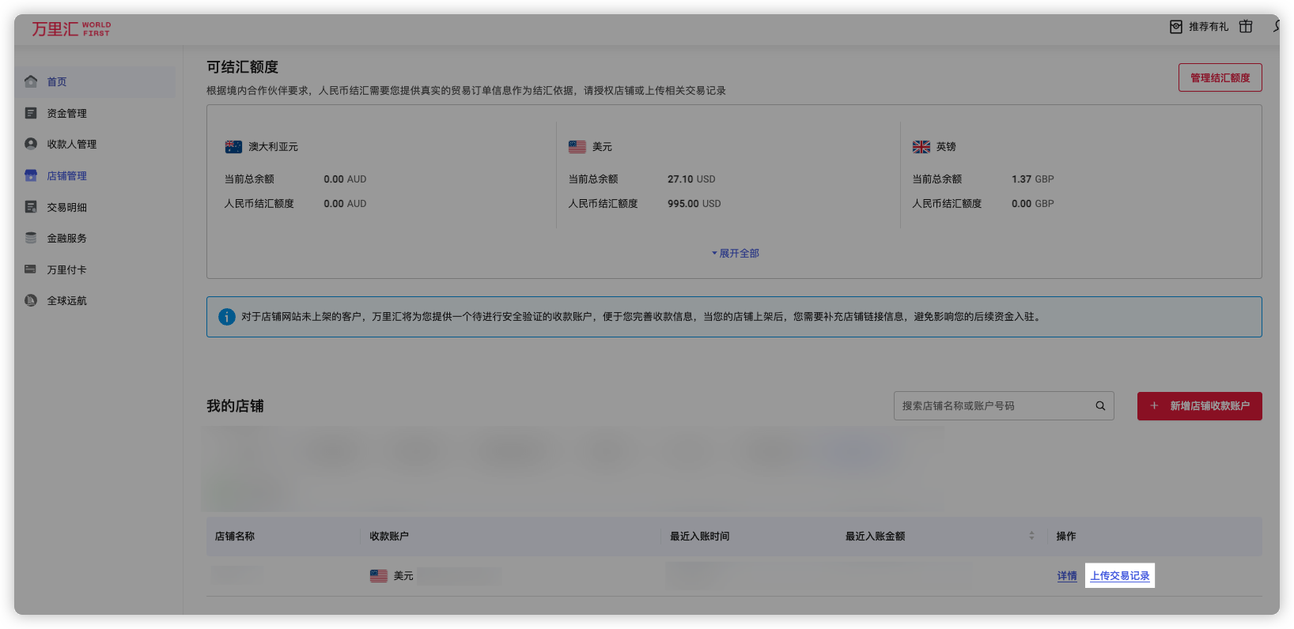The width and height of the screenshot is (1294, 629).
Task: Click the 万里汇 WorldFirst logo
Action: (71, 29)
